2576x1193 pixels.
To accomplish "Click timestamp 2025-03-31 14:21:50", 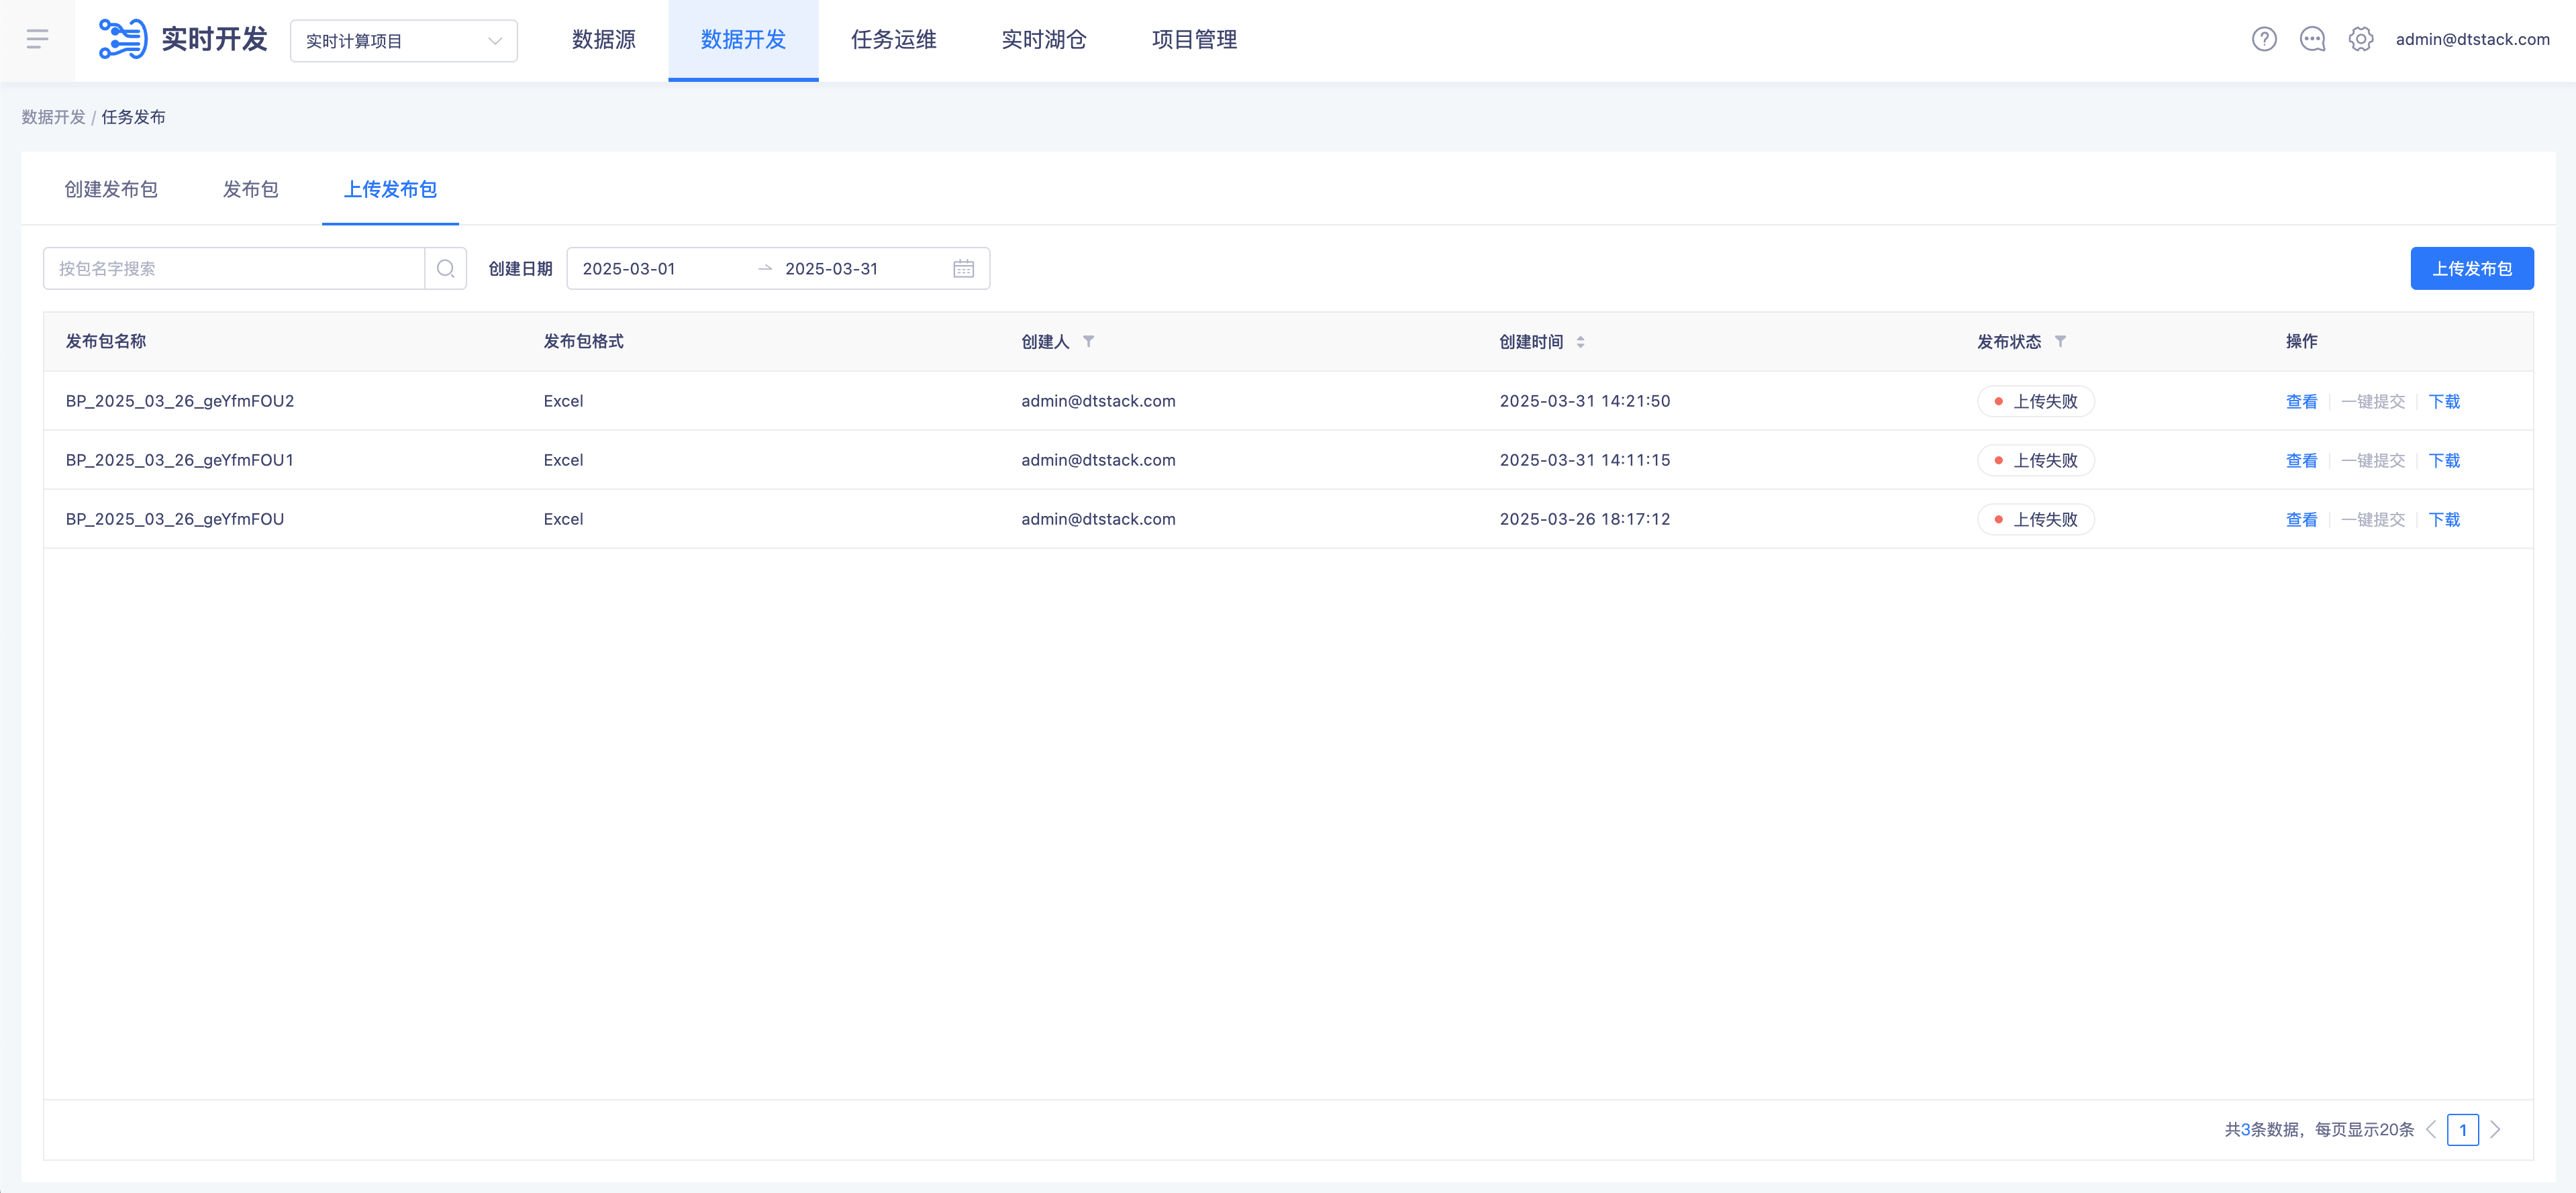I will pos(1585,401).
